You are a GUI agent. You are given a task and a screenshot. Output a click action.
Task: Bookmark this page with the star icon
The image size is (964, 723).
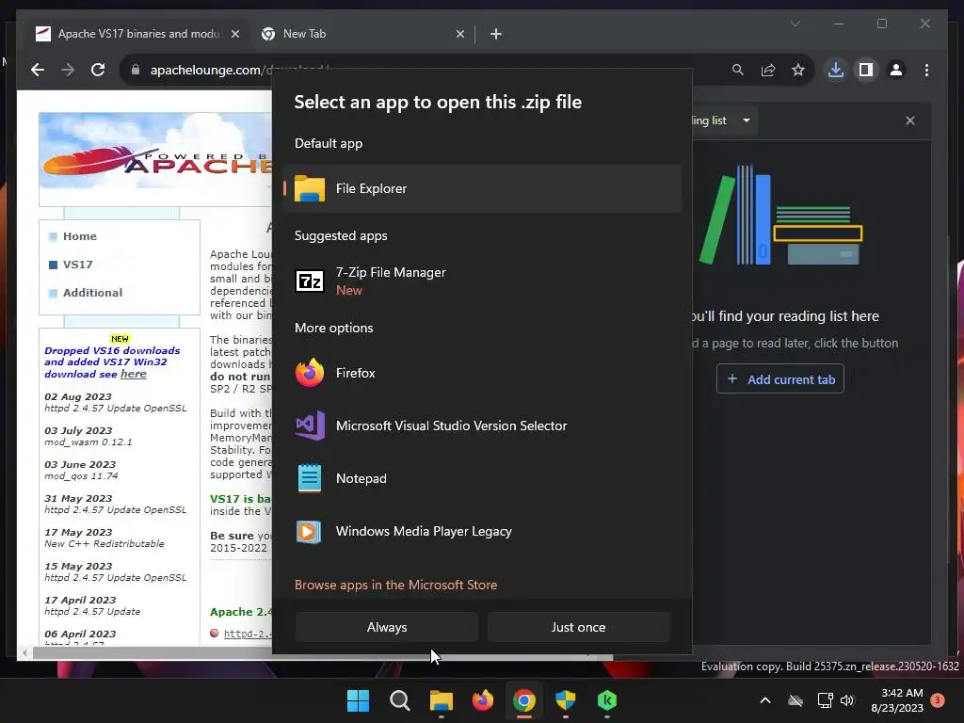(798, 70)
